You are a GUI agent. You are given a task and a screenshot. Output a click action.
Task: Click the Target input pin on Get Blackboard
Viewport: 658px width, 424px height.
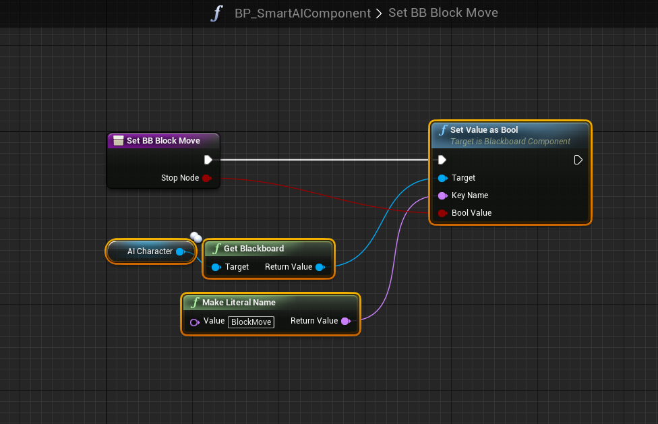pyautogui.click(x=216, y=267)
